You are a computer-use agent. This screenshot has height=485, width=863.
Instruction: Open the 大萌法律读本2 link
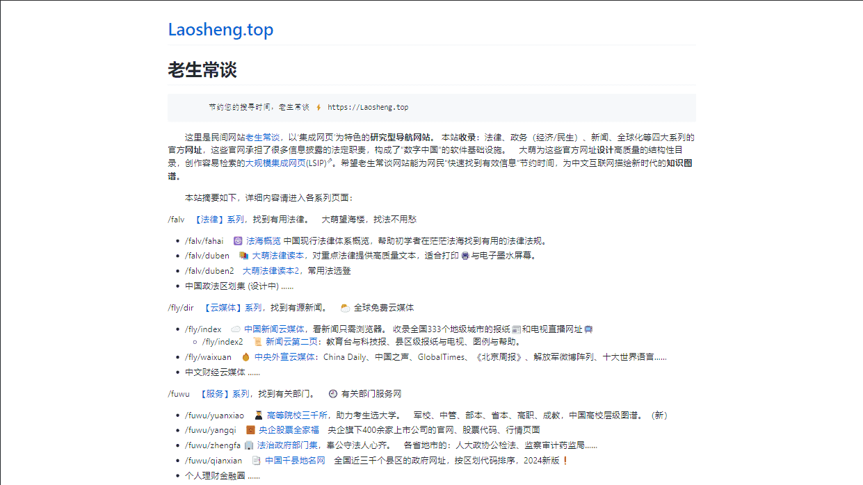point(271,271)
